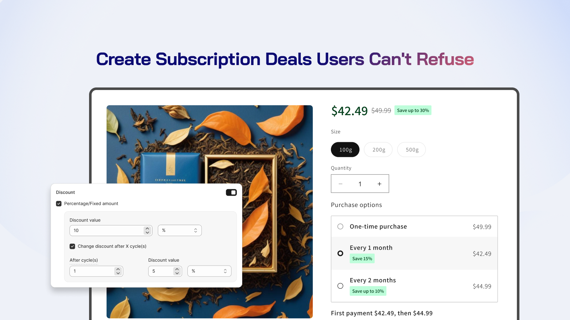Click the plus icon to increase quantity

point(379,183)
